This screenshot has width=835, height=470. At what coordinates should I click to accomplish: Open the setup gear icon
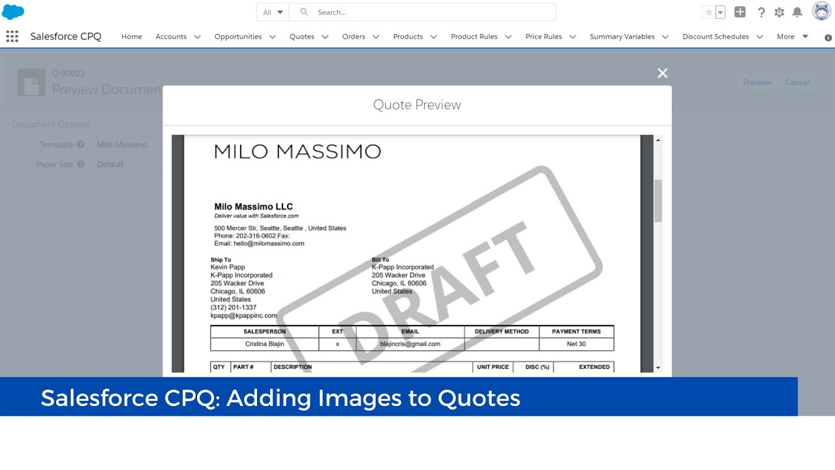779,12
